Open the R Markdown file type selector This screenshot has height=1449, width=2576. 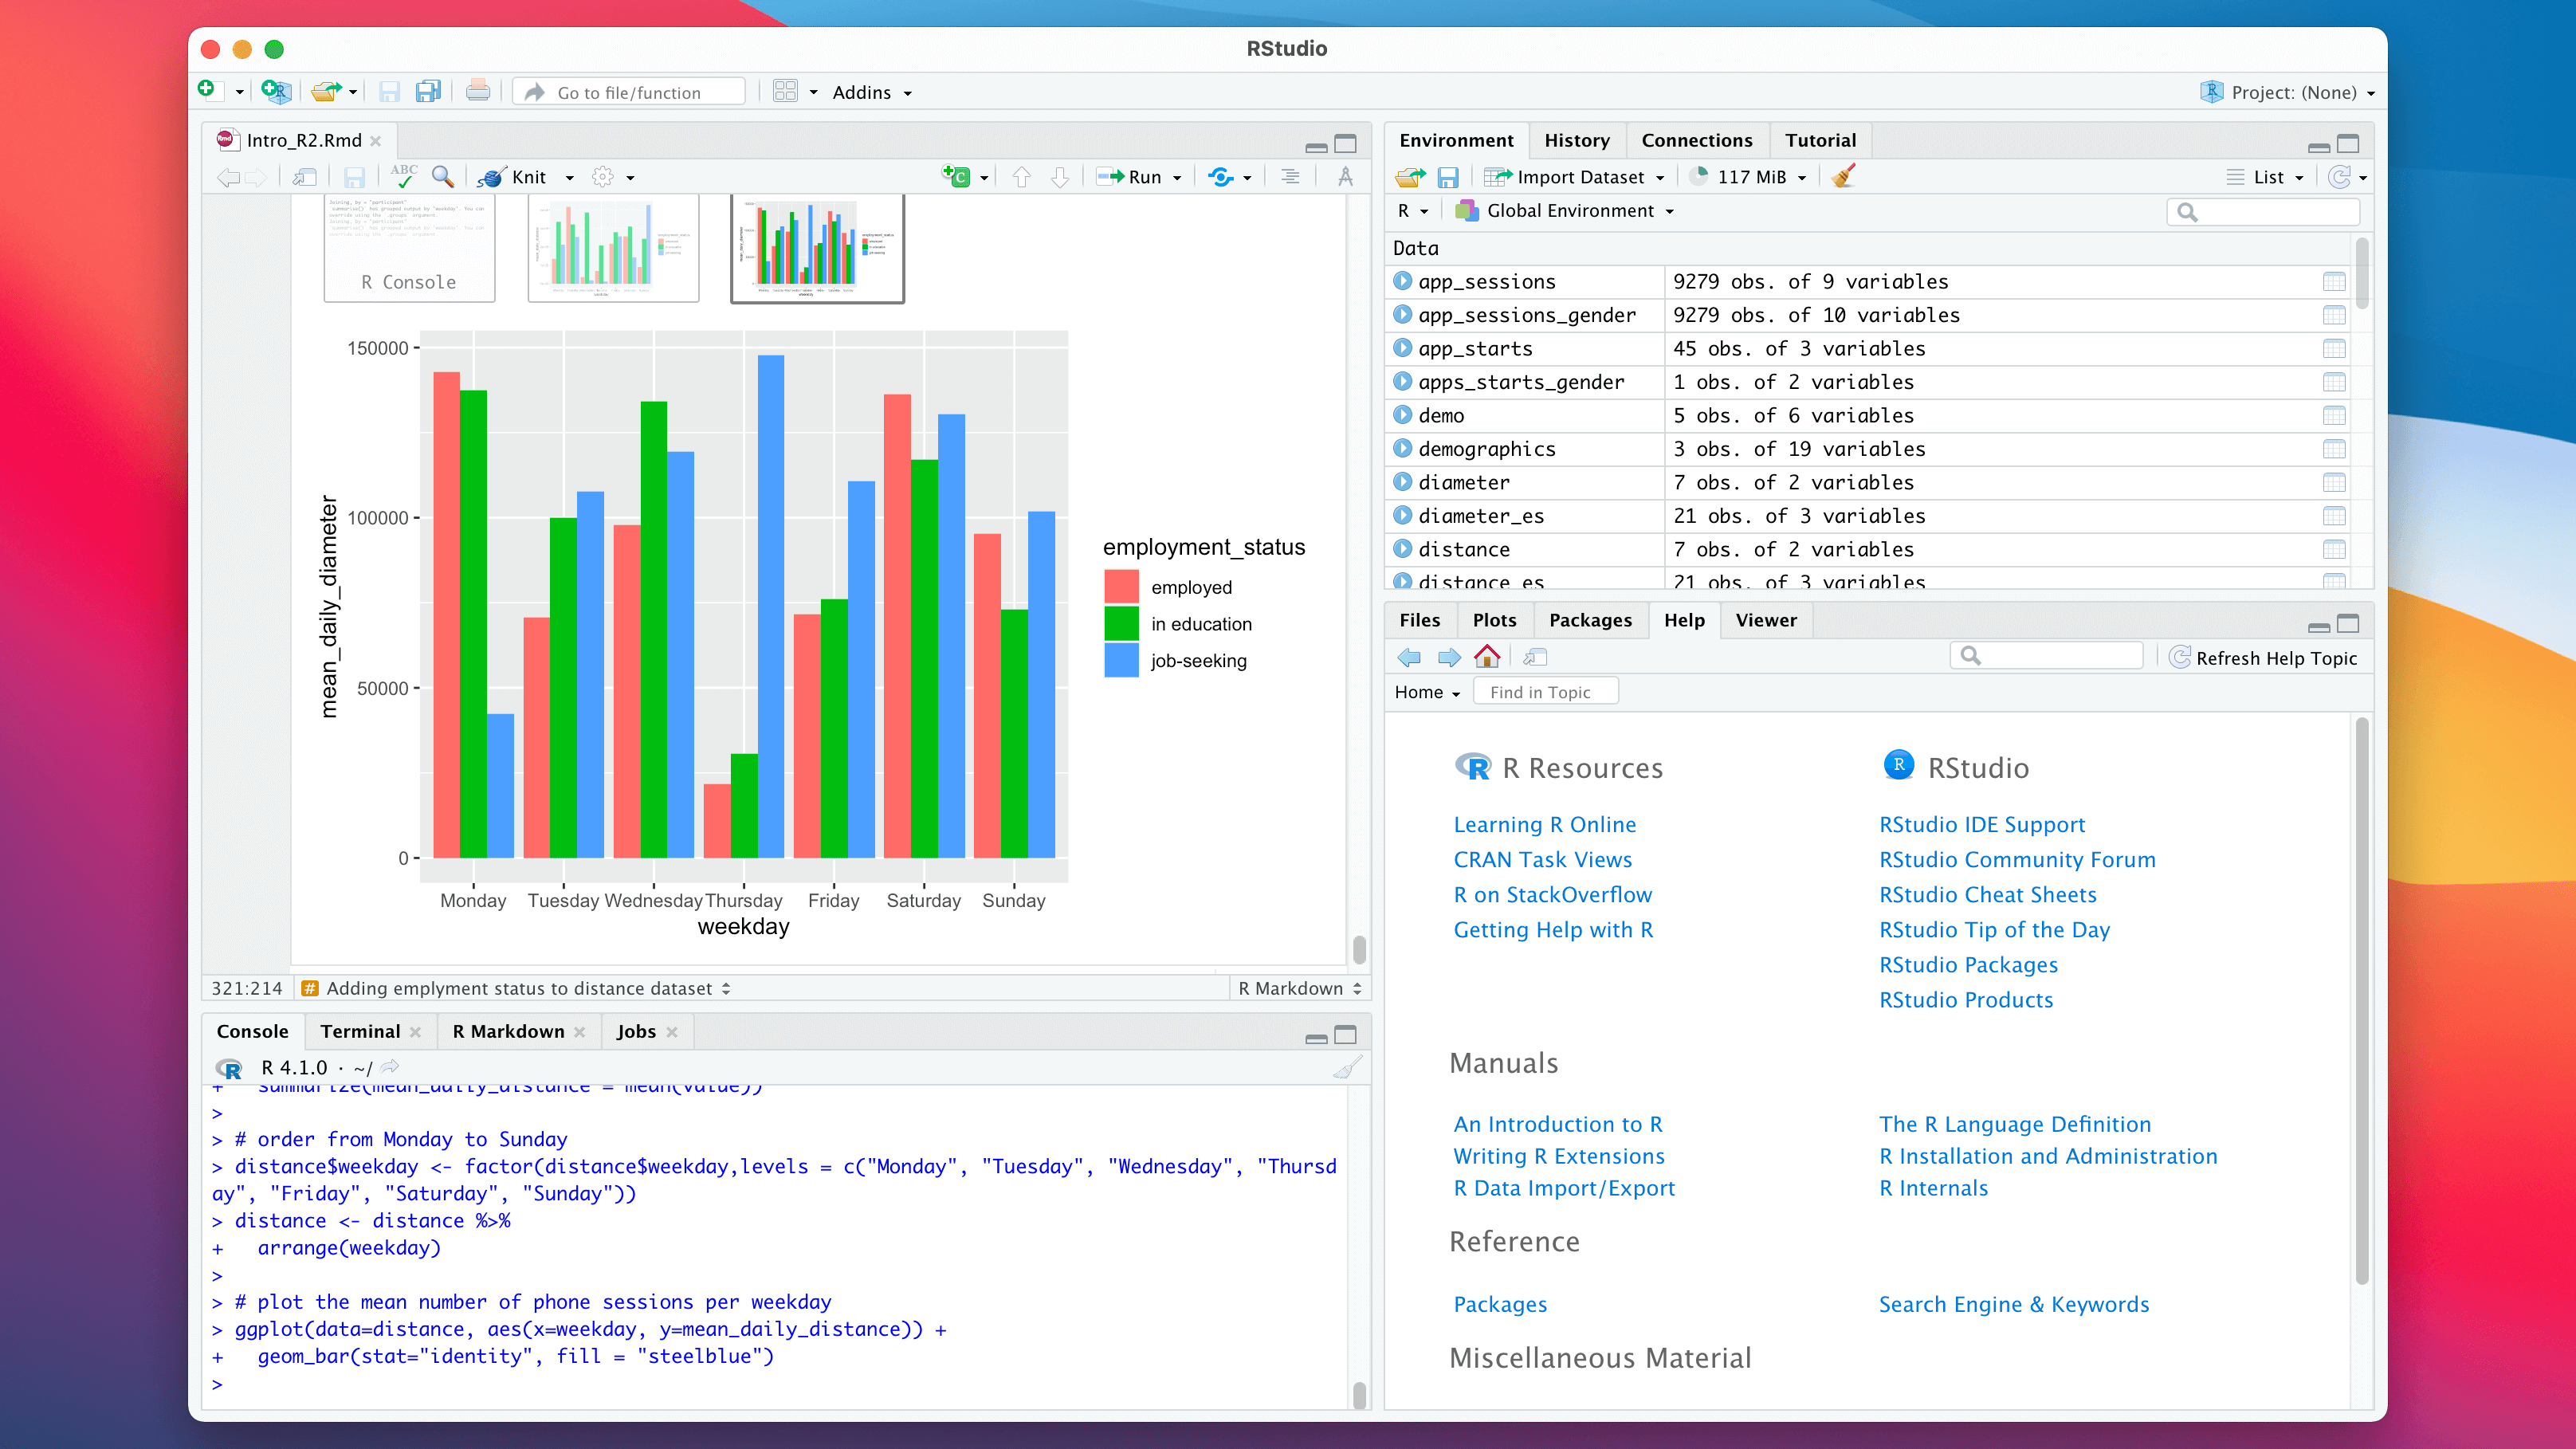(x=1299, y=988)
